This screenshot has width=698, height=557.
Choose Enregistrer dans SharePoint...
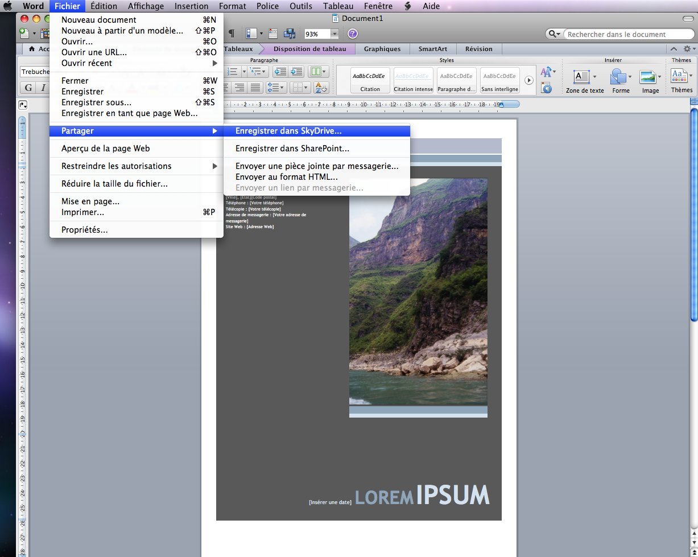[x=316, y=148]
